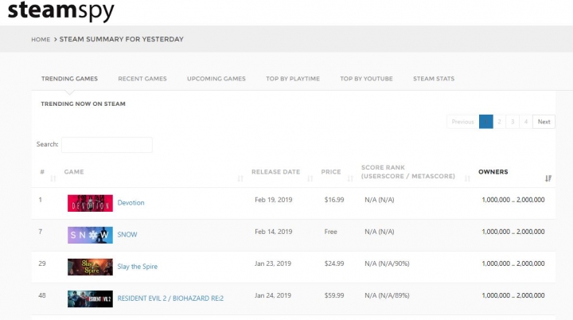
Task: Open the Resident Evil 2 thumbnail
Action: pos(90,299)
